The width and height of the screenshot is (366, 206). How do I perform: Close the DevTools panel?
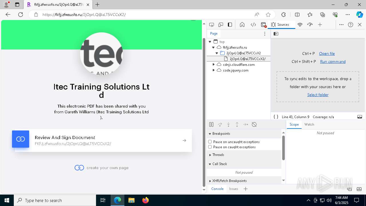point(360,25)
